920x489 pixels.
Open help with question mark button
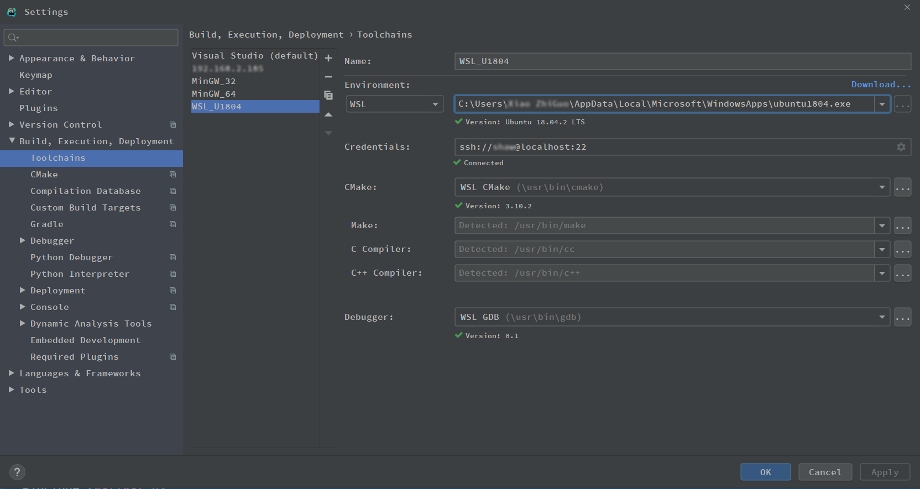click(17, 472)
